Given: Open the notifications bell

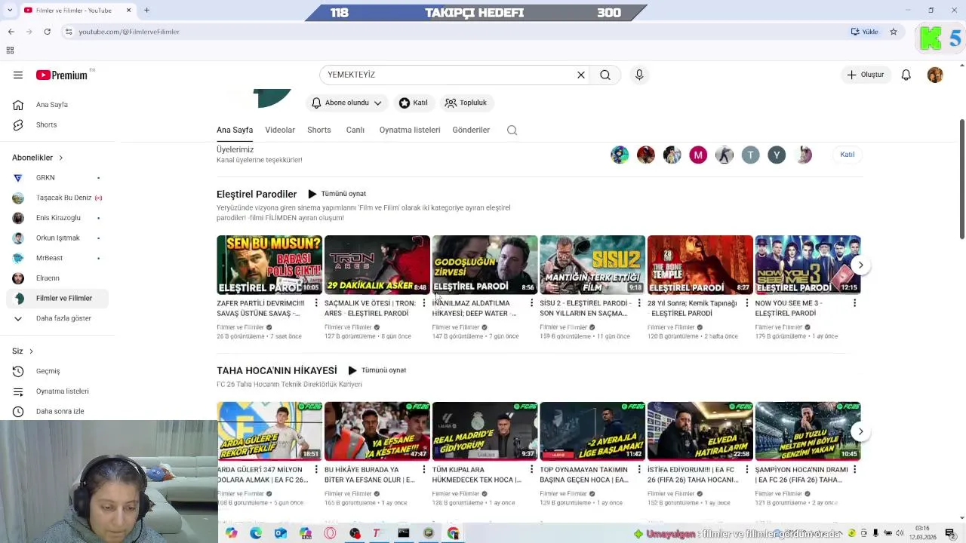Looking at the screenshot, I should (906, 75).
